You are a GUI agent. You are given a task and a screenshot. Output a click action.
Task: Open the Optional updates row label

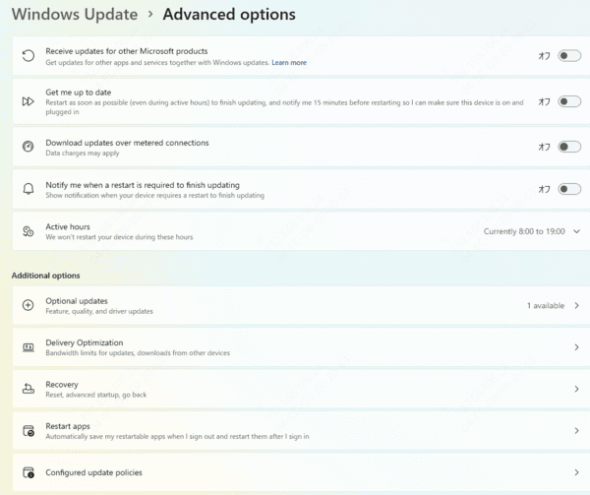pyautogui.click(x=77, y=301)
